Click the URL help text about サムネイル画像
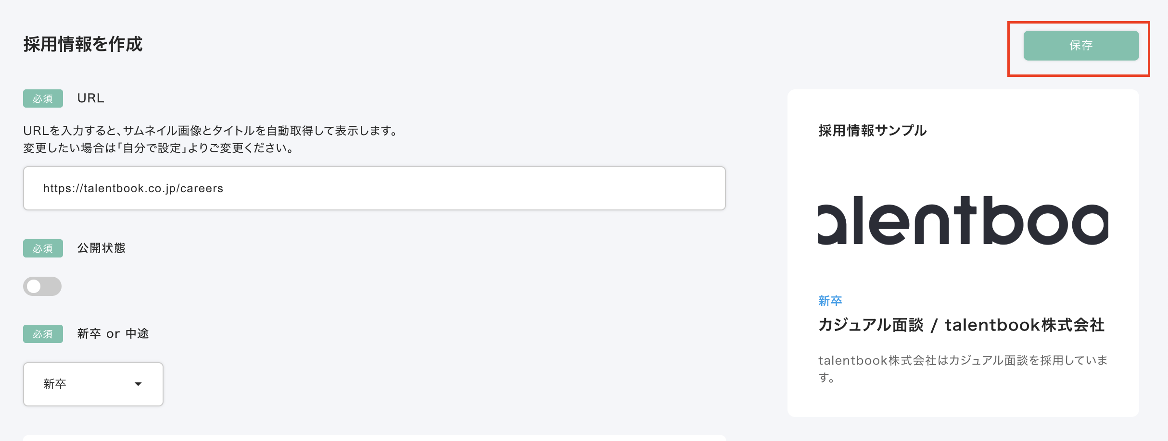 point(211,131)
